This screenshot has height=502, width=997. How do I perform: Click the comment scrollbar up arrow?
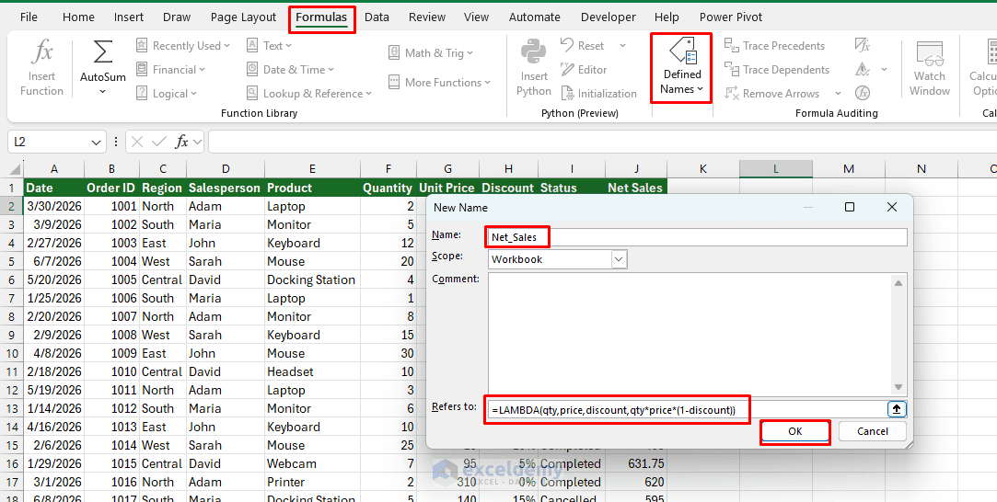pyautogui.click(x=898, y=283)
